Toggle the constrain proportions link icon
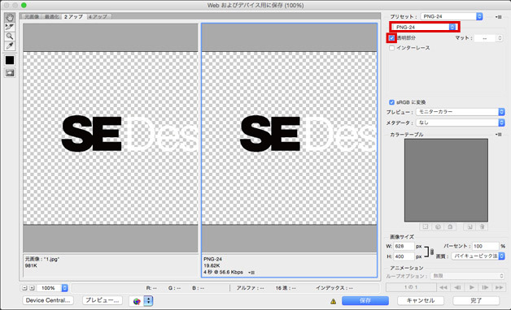This screenshot has width=511, height=310. pos(432,252)
